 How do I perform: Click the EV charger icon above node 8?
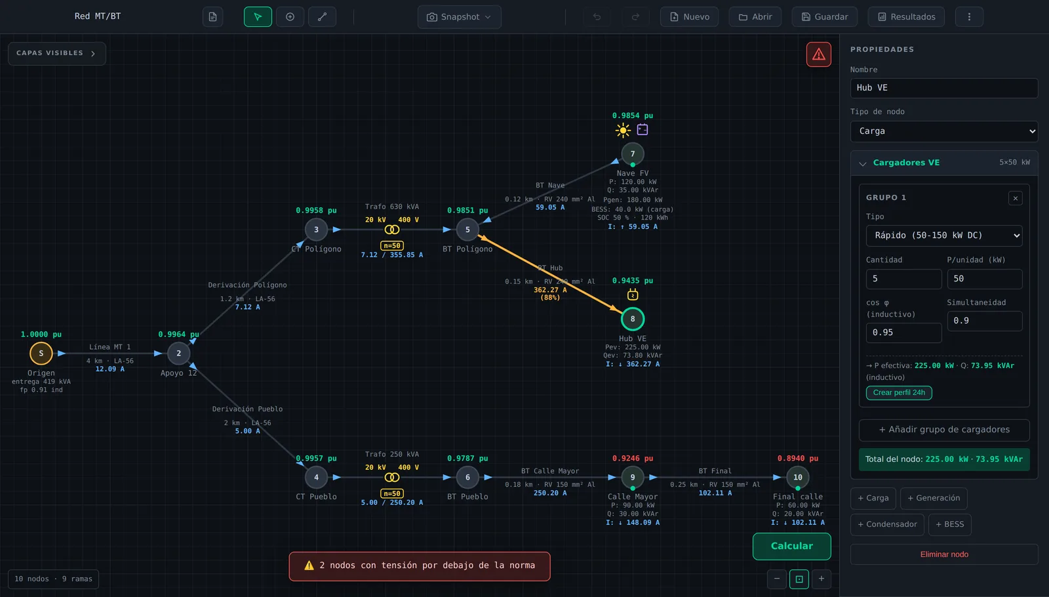coord(633,295)
